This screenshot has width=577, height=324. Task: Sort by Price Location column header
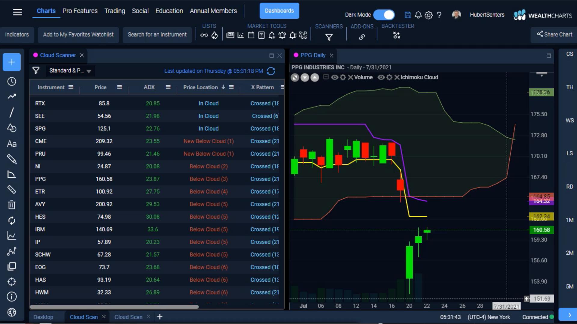200,87
